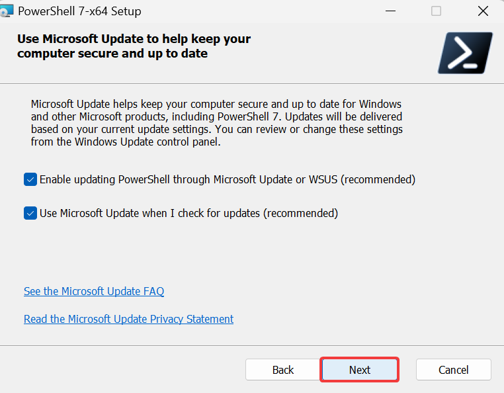Click the bold 'Use Microsoft Update' heading
The height and width of the screenshot is (393, 504).
[134, 46]
